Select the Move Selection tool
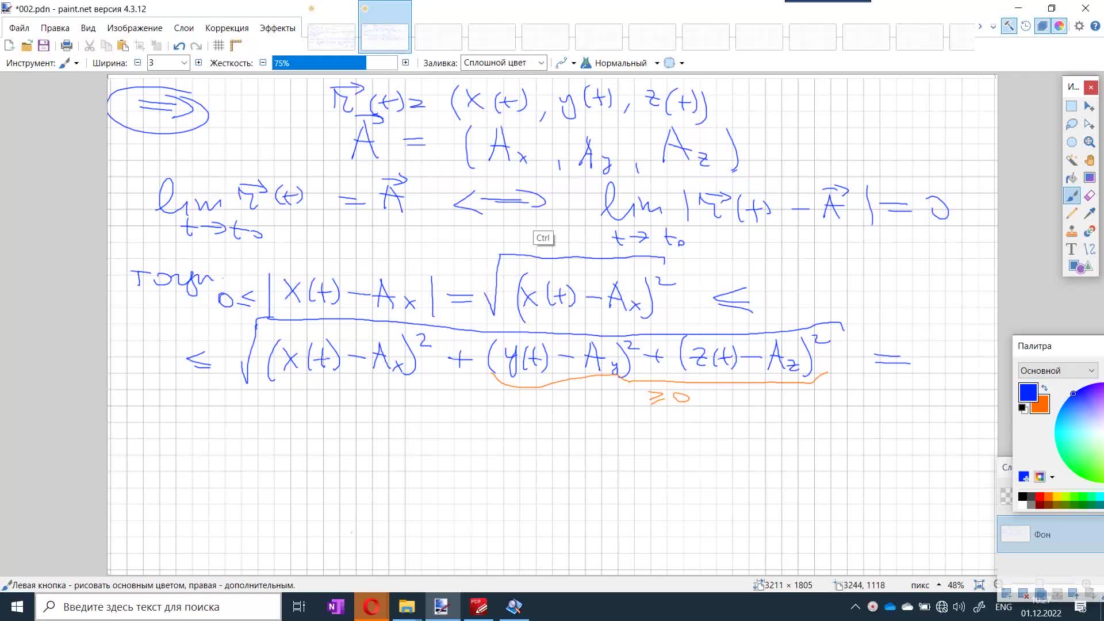Screen dimensions: 1104x621 tap(1089, 124)
